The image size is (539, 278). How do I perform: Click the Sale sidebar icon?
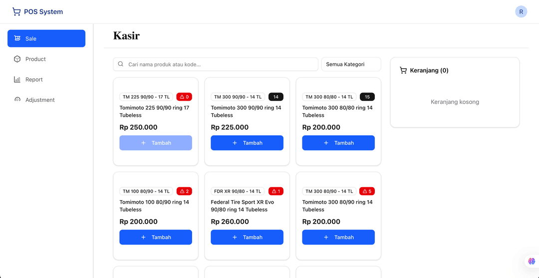coord(17,38)
